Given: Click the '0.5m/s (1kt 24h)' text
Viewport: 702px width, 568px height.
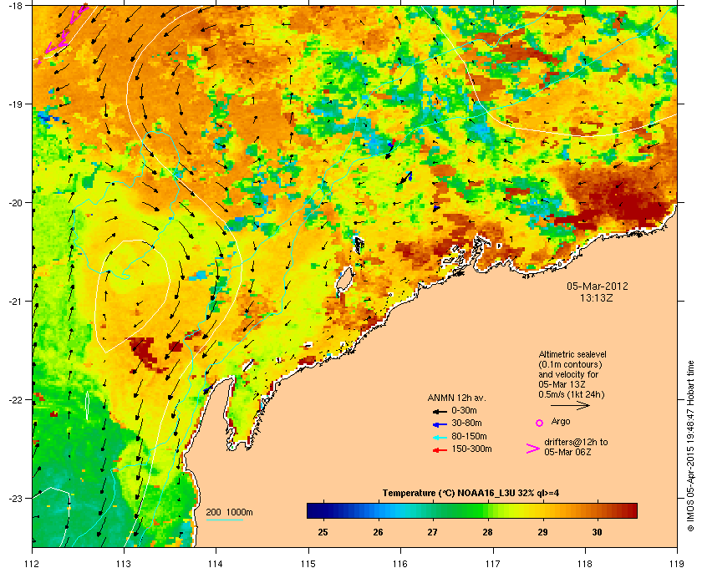Looking at the screenshot, I should pyautogui.click(x=572, y=394).
